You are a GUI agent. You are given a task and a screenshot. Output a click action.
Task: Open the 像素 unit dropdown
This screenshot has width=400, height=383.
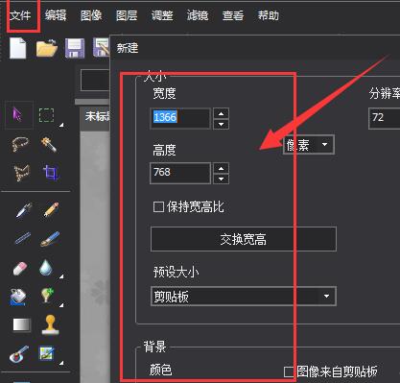(x=309, y=145)
